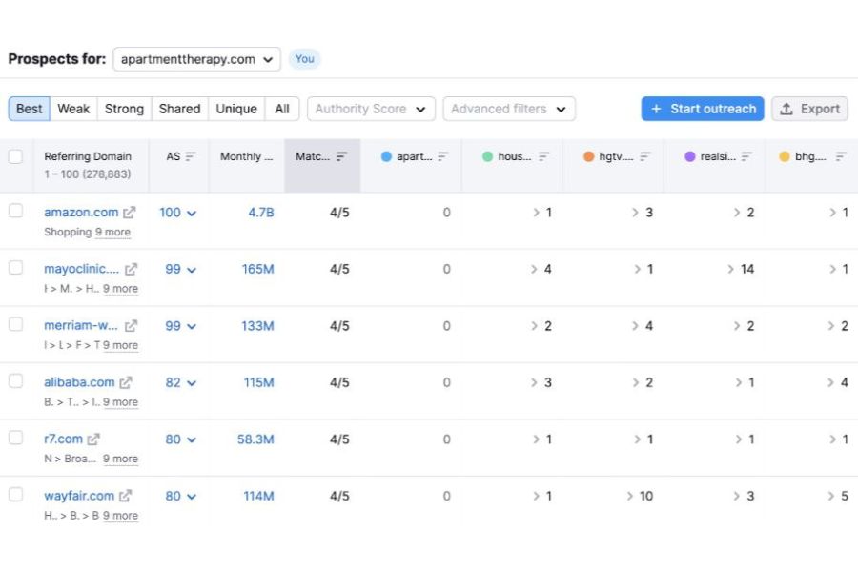Sort by the hgtv... column icon
The image size is (858, 572).
[x=645, y=156]
